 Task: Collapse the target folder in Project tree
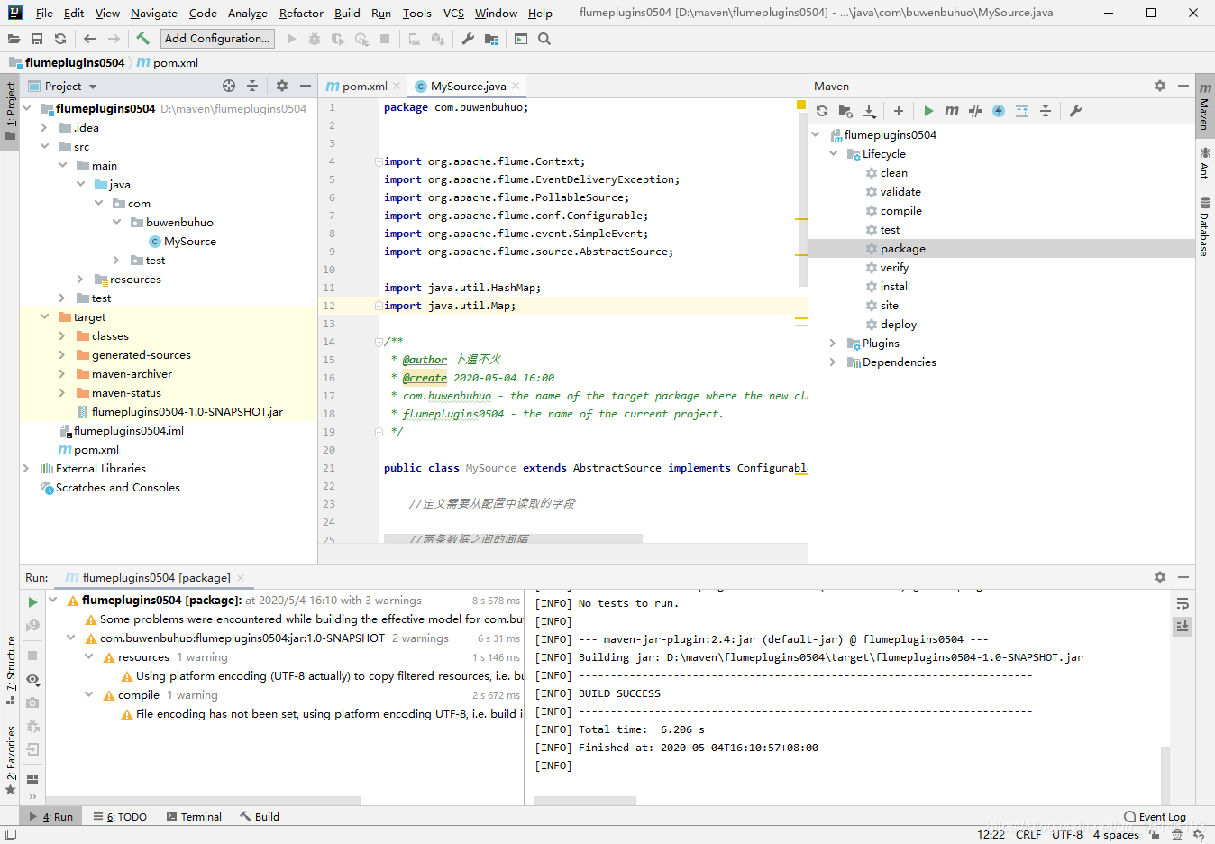coord(45,316)
